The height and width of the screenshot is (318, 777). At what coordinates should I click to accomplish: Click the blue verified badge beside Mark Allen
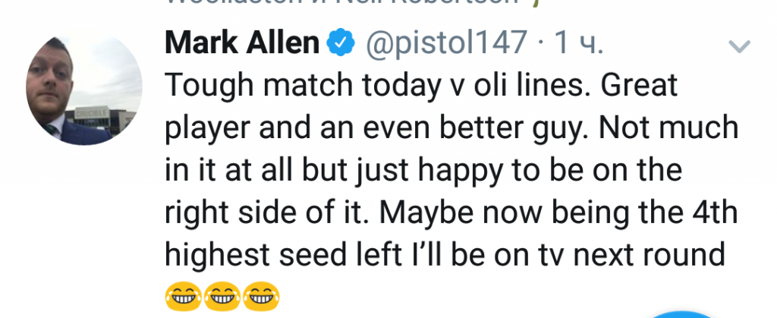341,45
